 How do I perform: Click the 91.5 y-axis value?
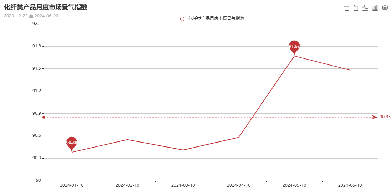point(37,69)
